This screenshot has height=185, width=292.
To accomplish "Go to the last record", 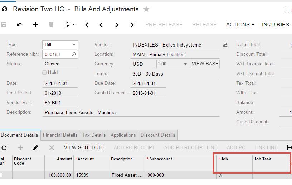I will pyautogui.click(x=133, y=25).
